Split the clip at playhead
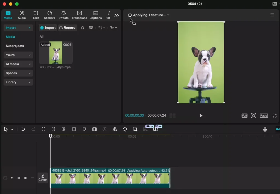The image size is (280, 194). point(43,129)
